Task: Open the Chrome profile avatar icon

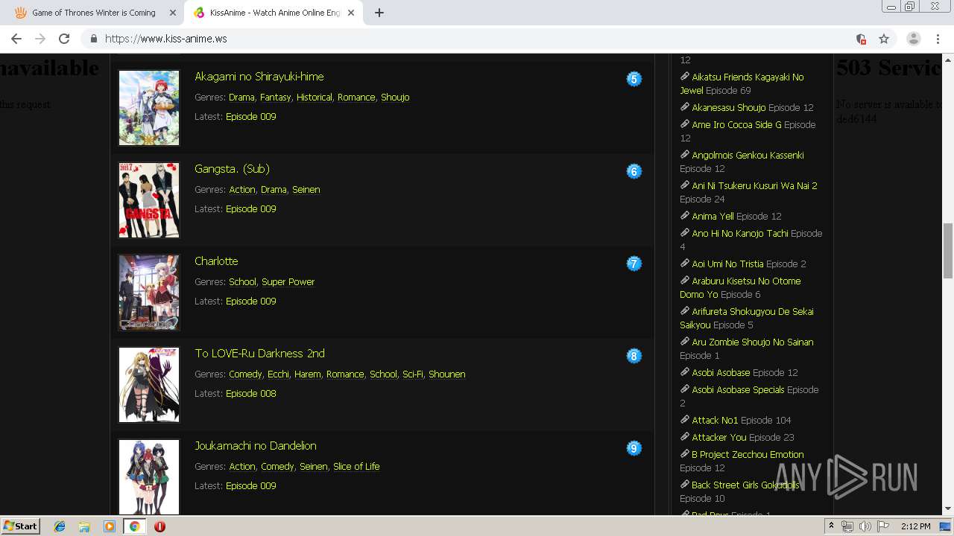Action: (914, 39)
